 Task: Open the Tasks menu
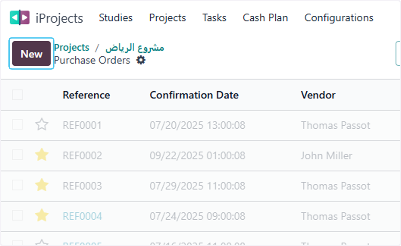pos(214,18)
